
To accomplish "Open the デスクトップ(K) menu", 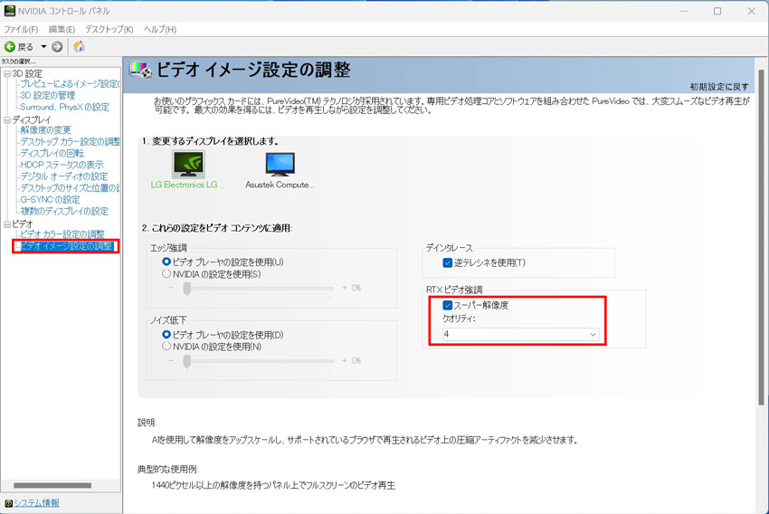I will click(x=109, y=30).
